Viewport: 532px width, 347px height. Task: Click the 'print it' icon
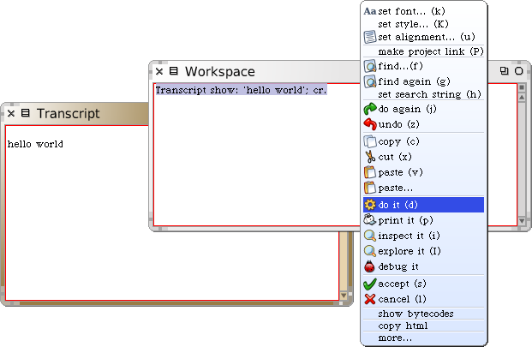click(369, 220)
